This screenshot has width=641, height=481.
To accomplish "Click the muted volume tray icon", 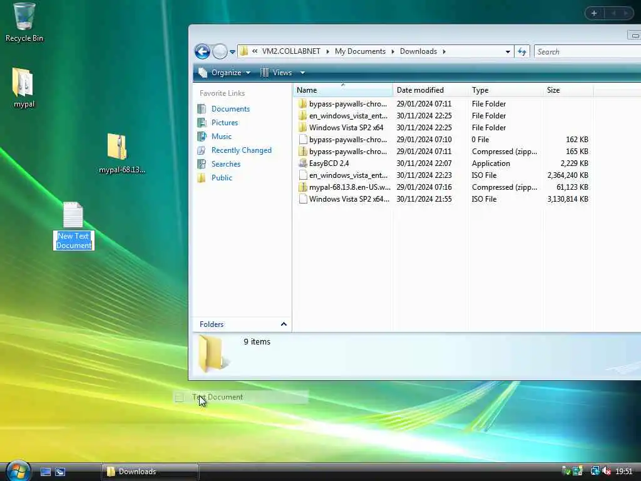I will (x=607, y=471).
